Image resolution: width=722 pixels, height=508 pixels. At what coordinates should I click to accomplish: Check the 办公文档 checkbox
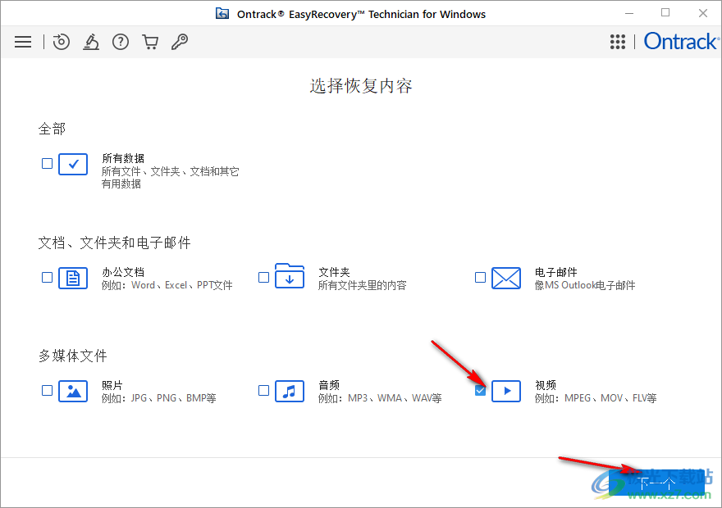tap(47, 277)
